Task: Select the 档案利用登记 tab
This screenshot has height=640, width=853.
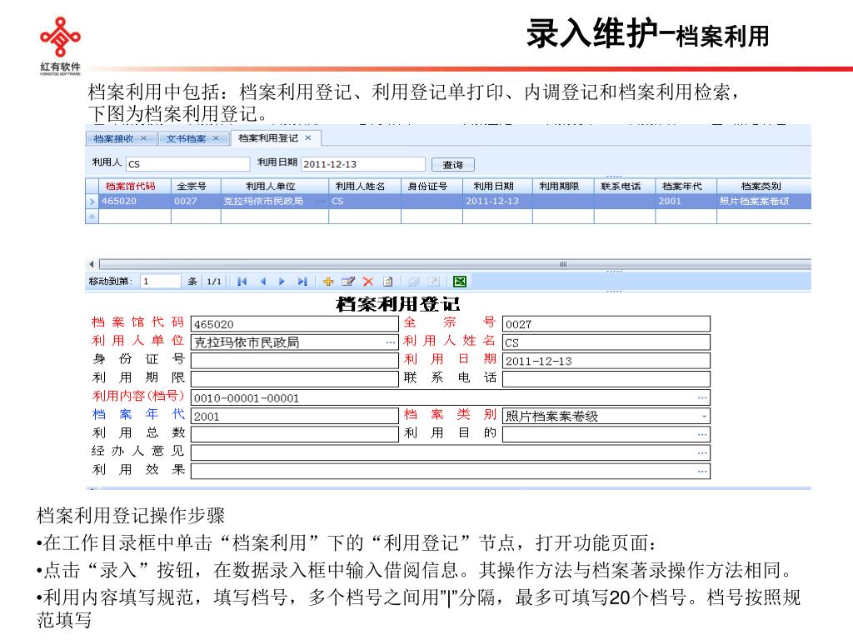Action: (x=268, y=138)
